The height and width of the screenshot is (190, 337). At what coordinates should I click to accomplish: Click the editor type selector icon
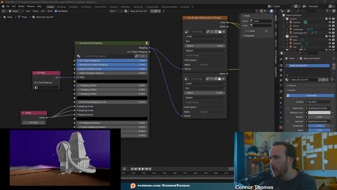click(4, 11)
